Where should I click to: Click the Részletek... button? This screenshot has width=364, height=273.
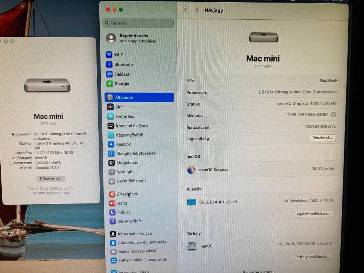point(323,138)
